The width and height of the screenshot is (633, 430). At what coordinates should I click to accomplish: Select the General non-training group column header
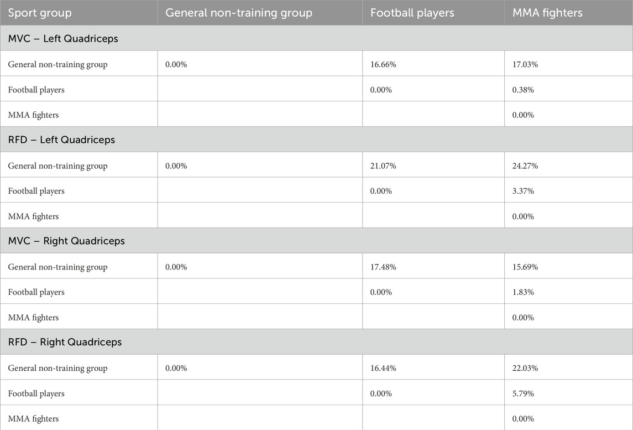pyautogui.click(x=239, y=13)
